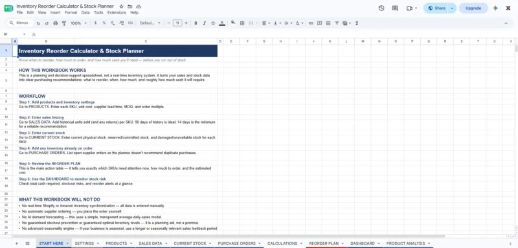Screen dimensions: 518x248
Task: Open vertical align dropdown
Action: tap(277, 23)
